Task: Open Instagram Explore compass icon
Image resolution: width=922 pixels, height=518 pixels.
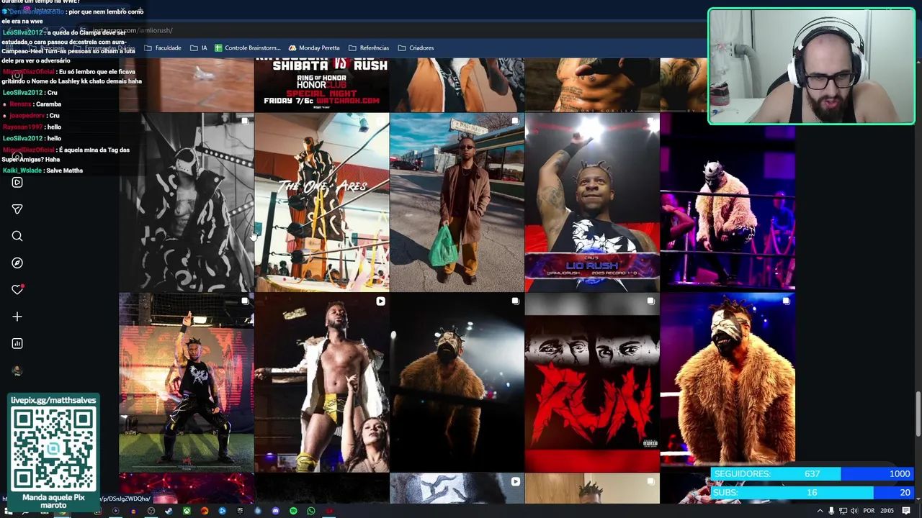Action: point(17,263)
